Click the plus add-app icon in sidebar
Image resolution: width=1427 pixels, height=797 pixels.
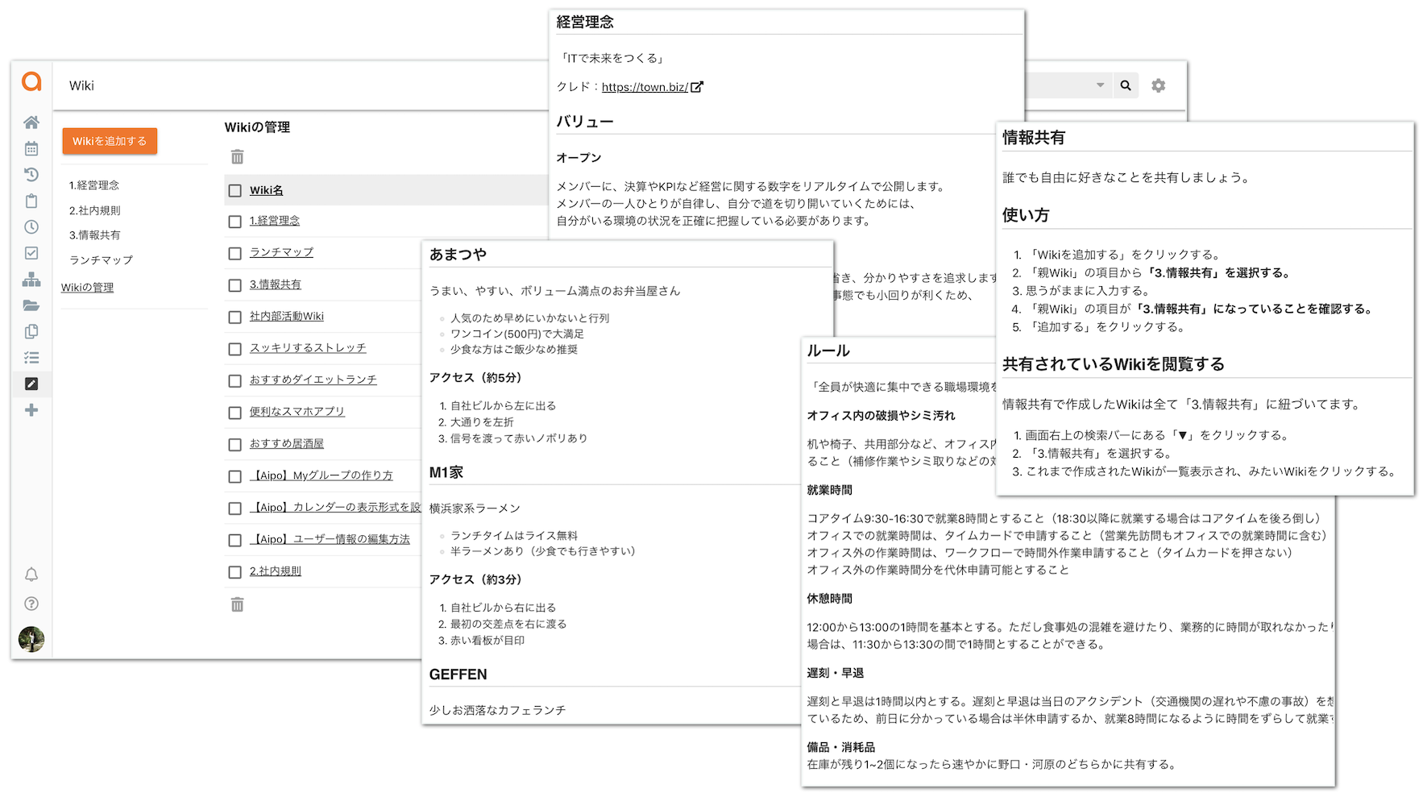click(31, 410)
